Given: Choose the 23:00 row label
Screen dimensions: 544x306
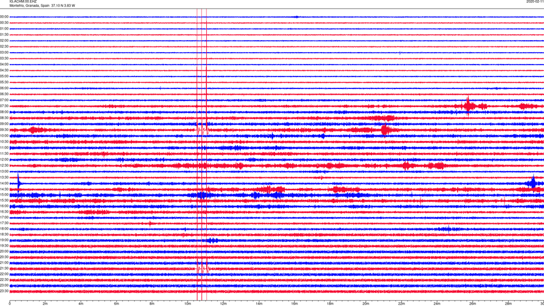Looking at the screenshot, I should pyautogui.click(x=5, y=286).
